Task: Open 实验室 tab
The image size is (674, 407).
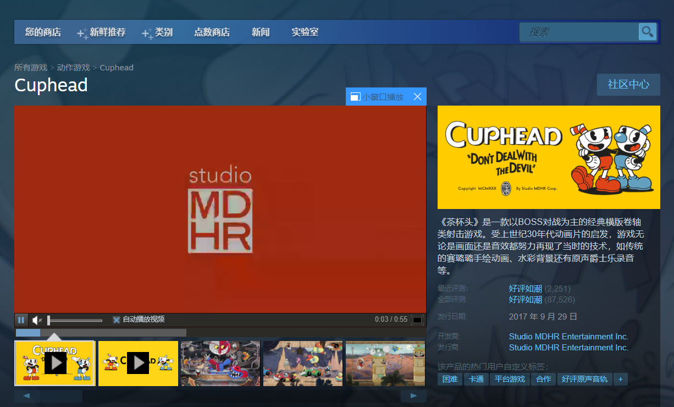Action: click(305, 32)
